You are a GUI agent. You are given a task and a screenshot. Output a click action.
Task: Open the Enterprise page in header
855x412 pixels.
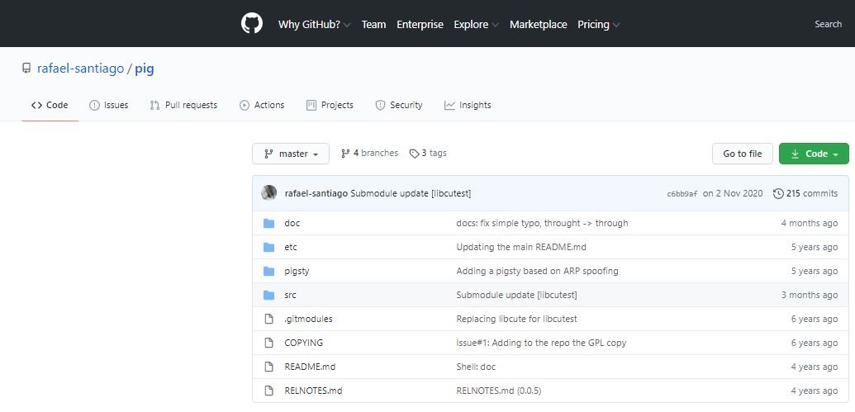coord(420,25)
